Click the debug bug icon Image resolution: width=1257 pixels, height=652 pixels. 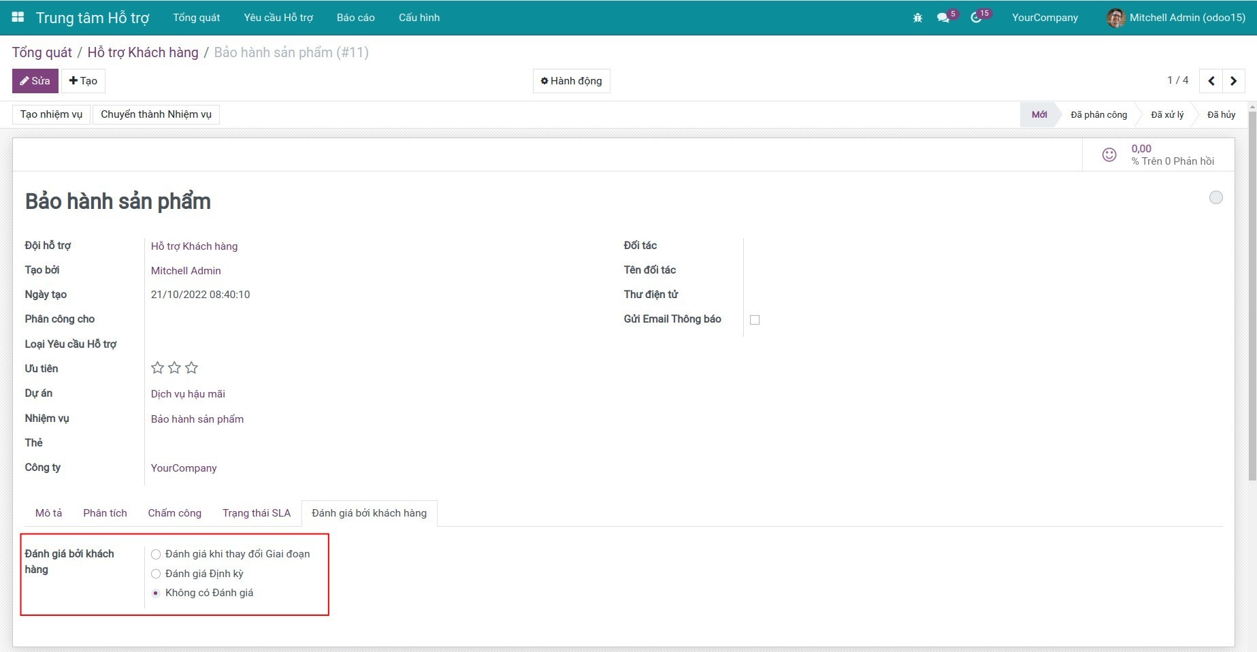917,18
